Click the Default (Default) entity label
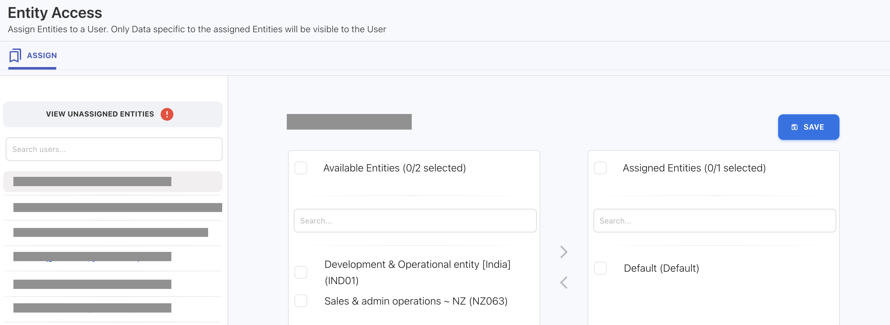This screenshot has height=325, width=890. click(661, 268)
